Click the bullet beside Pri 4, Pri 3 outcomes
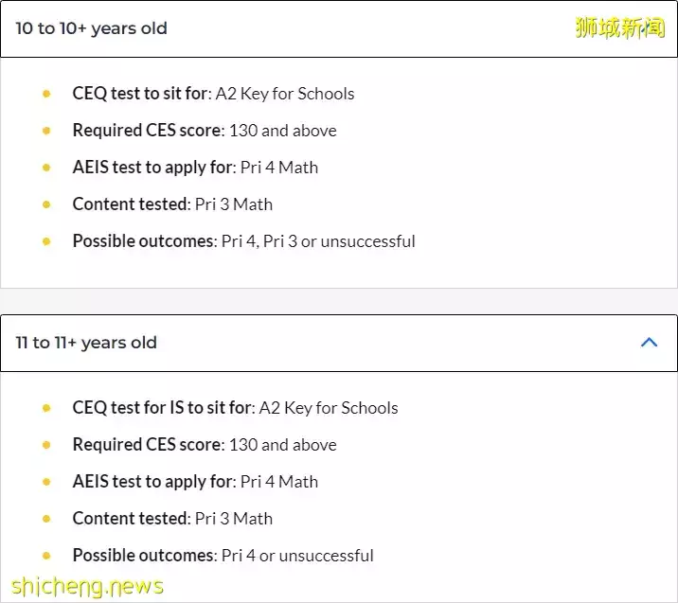The image size is (678, 603). 46,241
